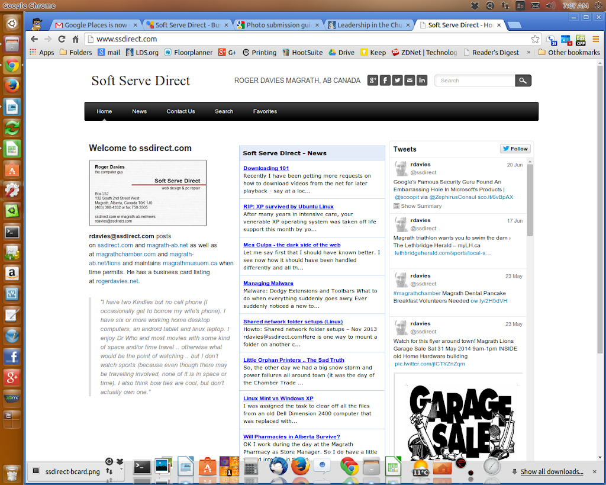
Task: Open the site's LinkedIn social icon
Action: 421,81
